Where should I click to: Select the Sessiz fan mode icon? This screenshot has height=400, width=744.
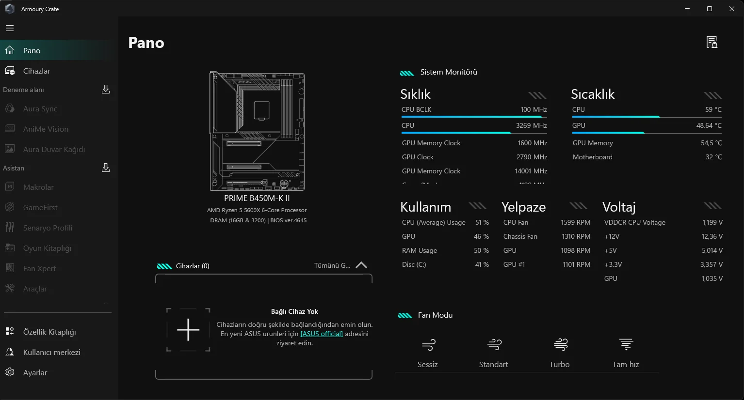coord(428,344)
